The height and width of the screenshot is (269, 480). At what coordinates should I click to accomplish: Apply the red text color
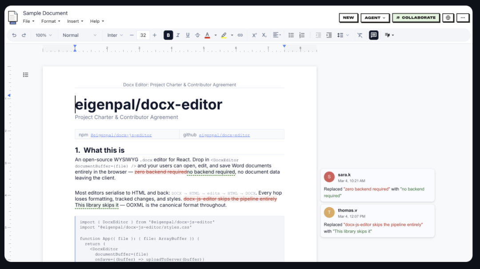tap(207, 35)
